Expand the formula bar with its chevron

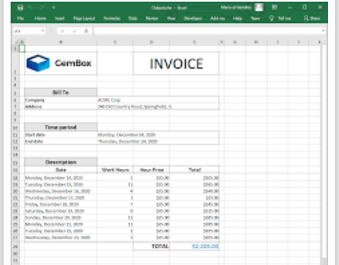click(x=323, y=30)
